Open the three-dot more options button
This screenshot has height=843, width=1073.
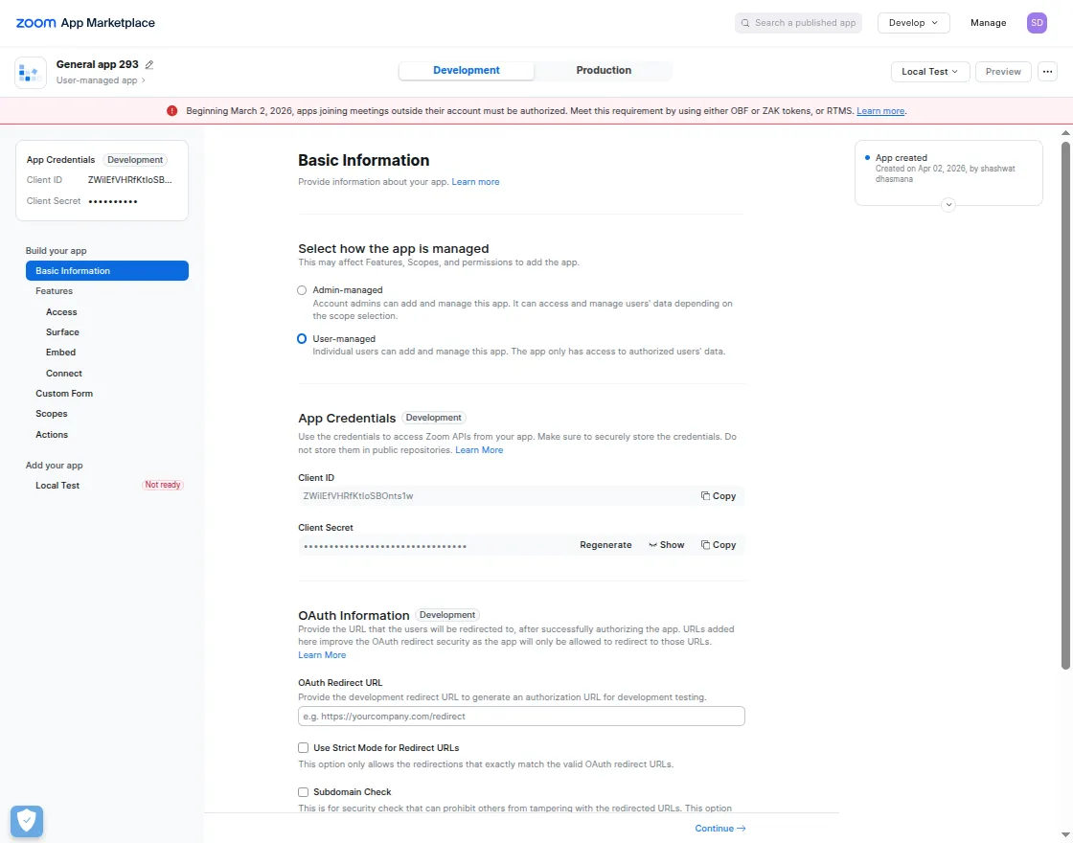tap(1047, 71)
